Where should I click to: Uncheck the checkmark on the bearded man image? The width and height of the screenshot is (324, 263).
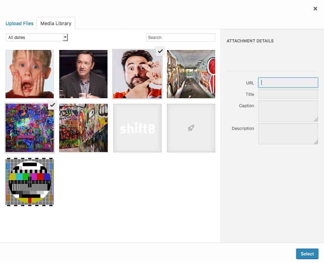point(160,51)
